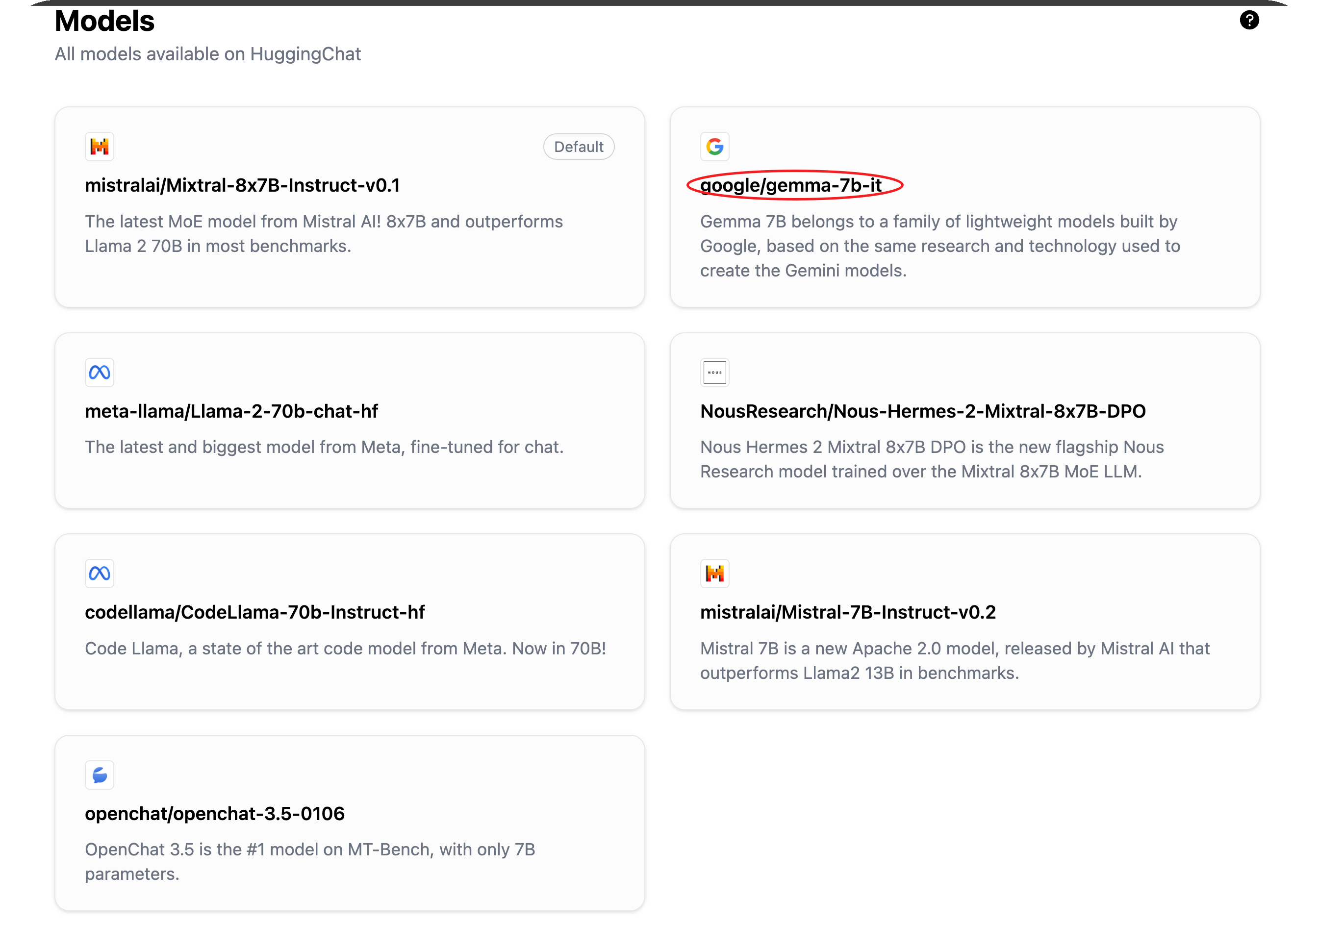Viewport: 1318px width, 949px height.
Task: Click 'All models available on HuggingChat' subtitle
Action: point(207,54)
